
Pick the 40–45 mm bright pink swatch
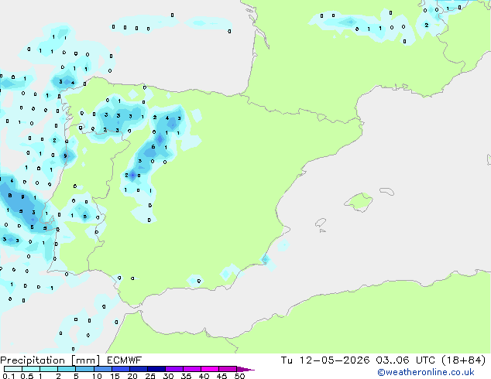tap(210, 369)
